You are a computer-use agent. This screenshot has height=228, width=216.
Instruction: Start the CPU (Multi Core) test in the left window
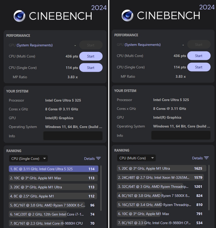[91, 56]
